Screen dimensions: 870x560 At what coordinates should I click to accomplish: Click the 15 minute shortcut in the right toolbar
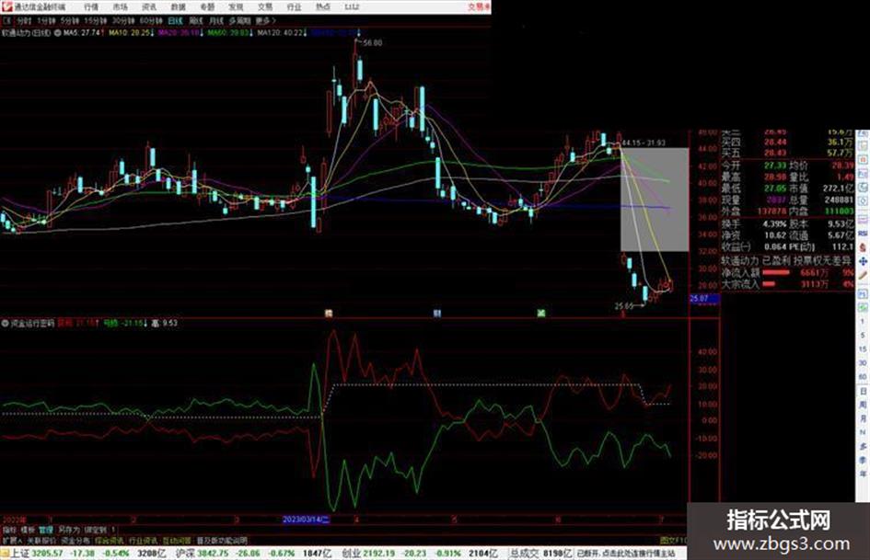click(864, 349)
